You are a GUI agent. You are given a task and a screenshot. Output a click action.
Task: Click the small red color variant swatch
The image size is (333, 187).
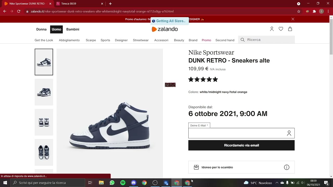[x=170, y=85]
